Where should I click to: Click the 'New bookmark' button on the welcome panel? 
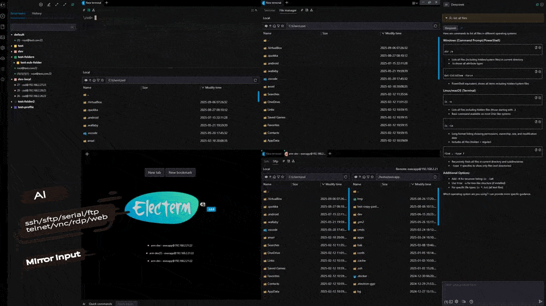pos(180,172)
